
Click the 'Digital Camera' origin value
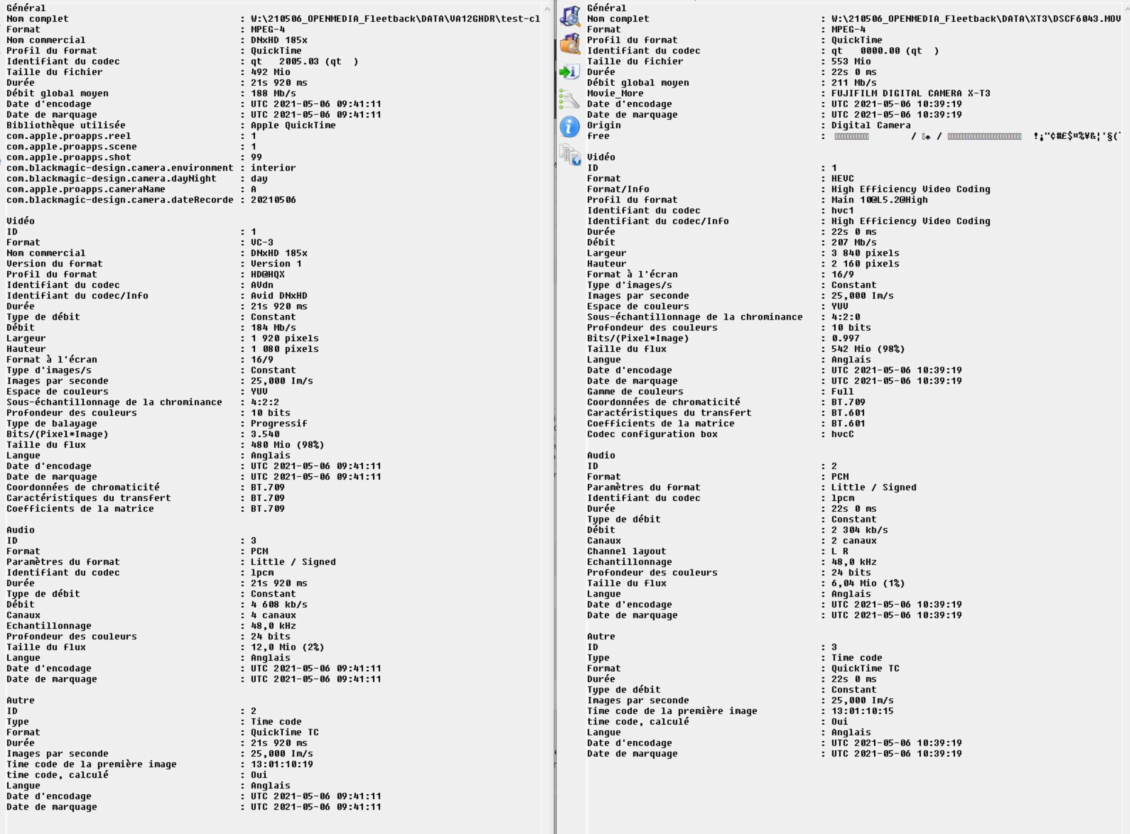(x=871, y=125)
